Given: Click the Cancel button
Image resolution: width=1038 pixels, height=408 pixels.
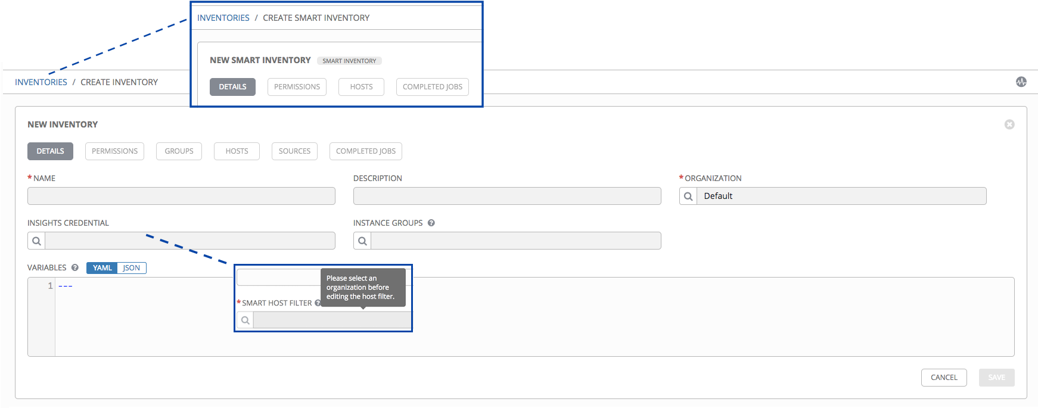Looking at the screenshot, I should [944, 378].
